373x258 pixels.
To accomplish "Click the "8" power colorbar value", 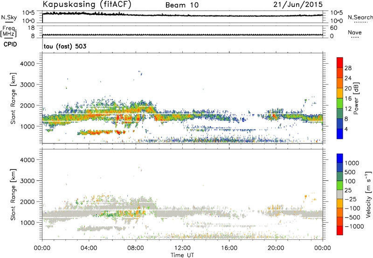I will click(x=346, y=119).
